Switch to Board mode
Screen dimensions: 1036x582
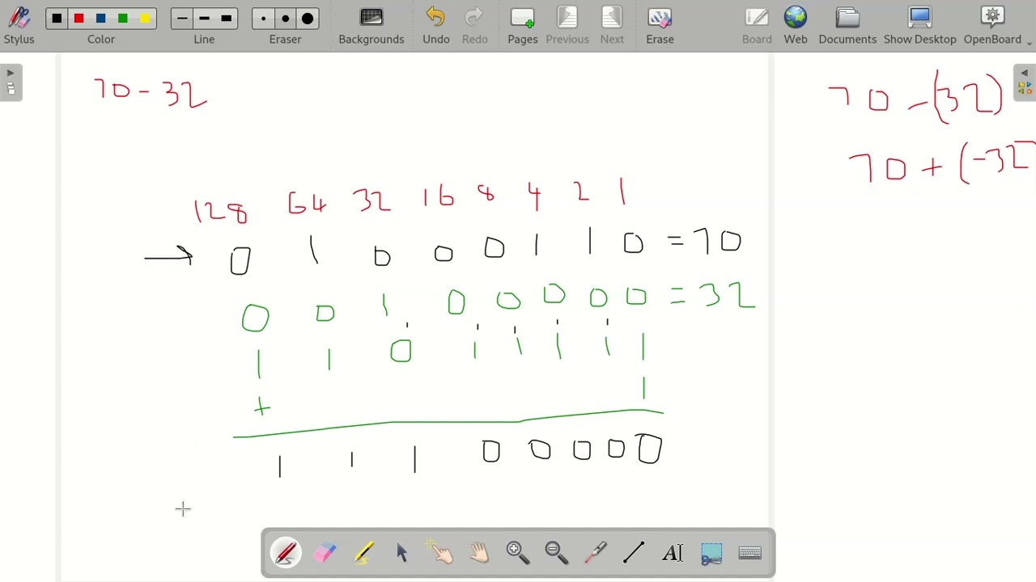pyautogui.click(x=757, y=26)
